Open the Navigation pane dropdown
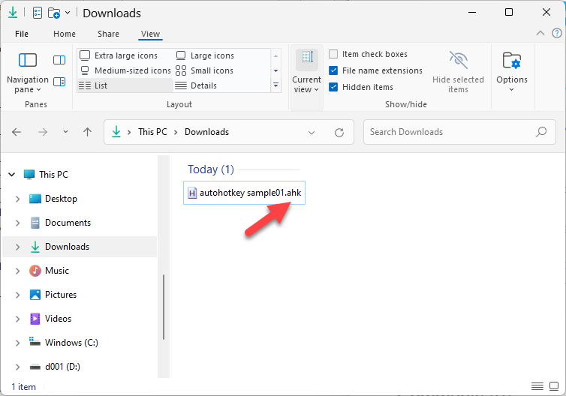Viewport: 566px width, 396px height. [28, 73]
